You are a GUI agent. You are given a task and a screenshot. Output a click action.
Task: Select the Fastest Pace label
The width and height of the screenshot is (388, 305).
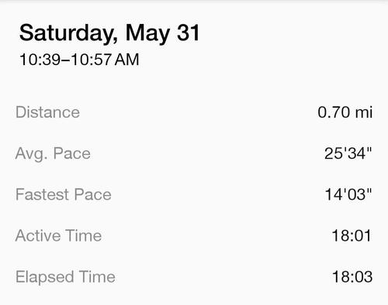coord(64,194)
